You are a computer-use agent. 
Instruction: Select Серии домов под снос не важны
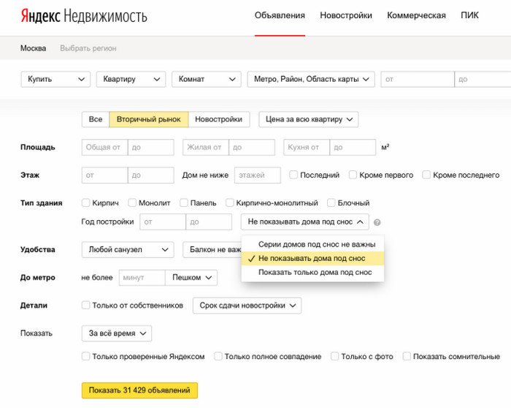[x=313, y=244]
